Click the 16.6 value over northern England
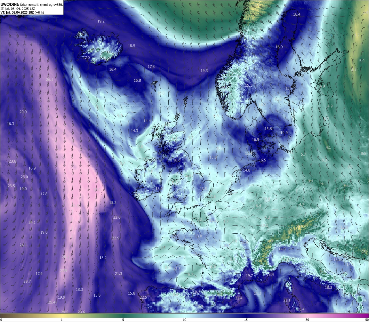Viewport: 369px width, 322px height. (x=177, y=160)
